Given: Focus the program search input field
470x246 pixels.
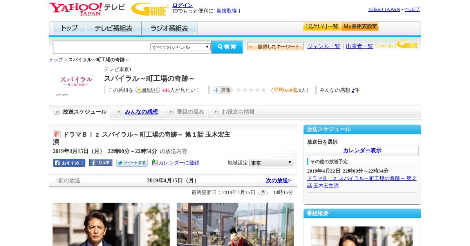Looking at the screenshot, I should click(102, 47).
